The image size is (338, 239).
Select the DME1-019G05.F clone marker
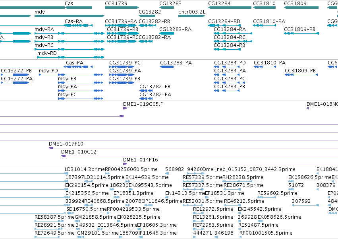coord(125,108)
